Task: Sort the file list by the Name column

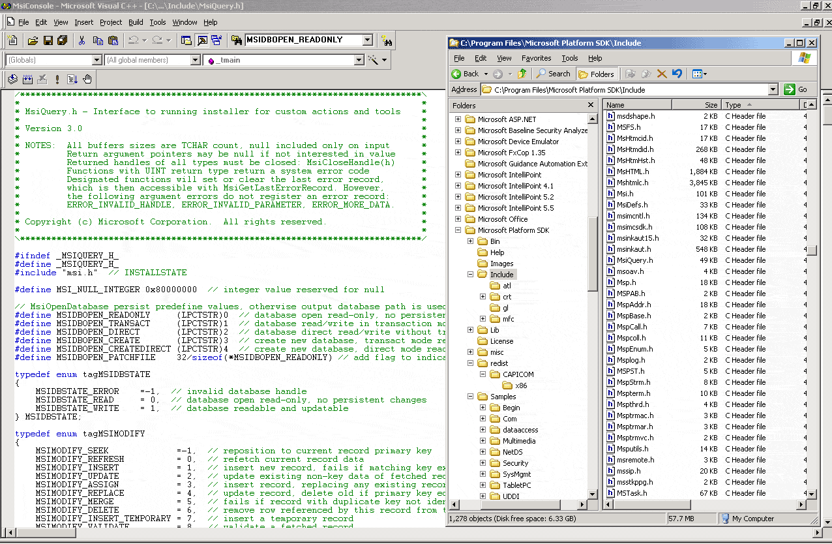Action: coord(638,104)
